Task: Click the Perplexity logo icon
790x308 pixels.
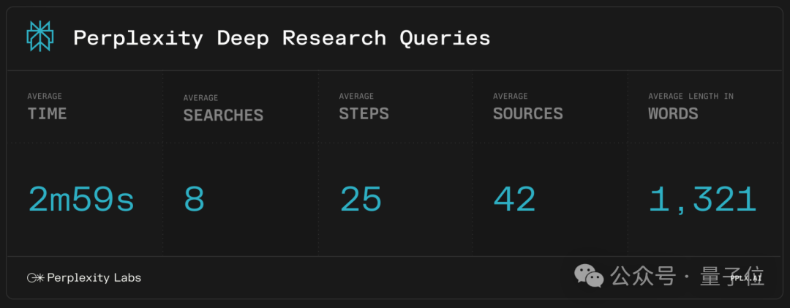Action: (40, 37)
